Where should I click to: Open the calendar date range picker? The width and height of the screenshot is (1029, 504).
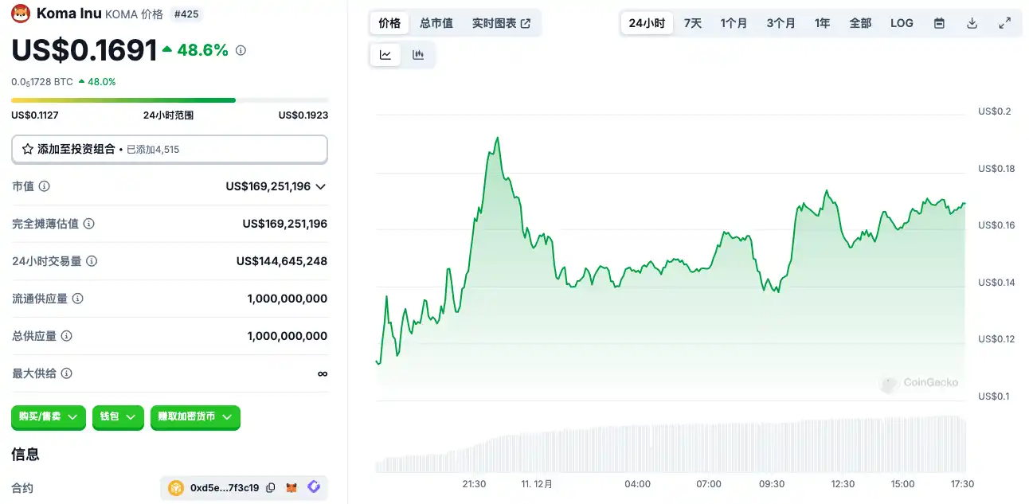(939, 23)
